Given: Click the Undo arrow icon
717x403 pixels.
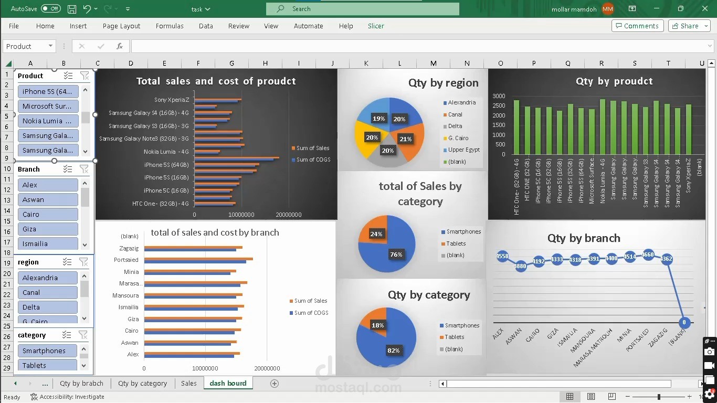Looking at the screenshot, I should tap(87, 9).
